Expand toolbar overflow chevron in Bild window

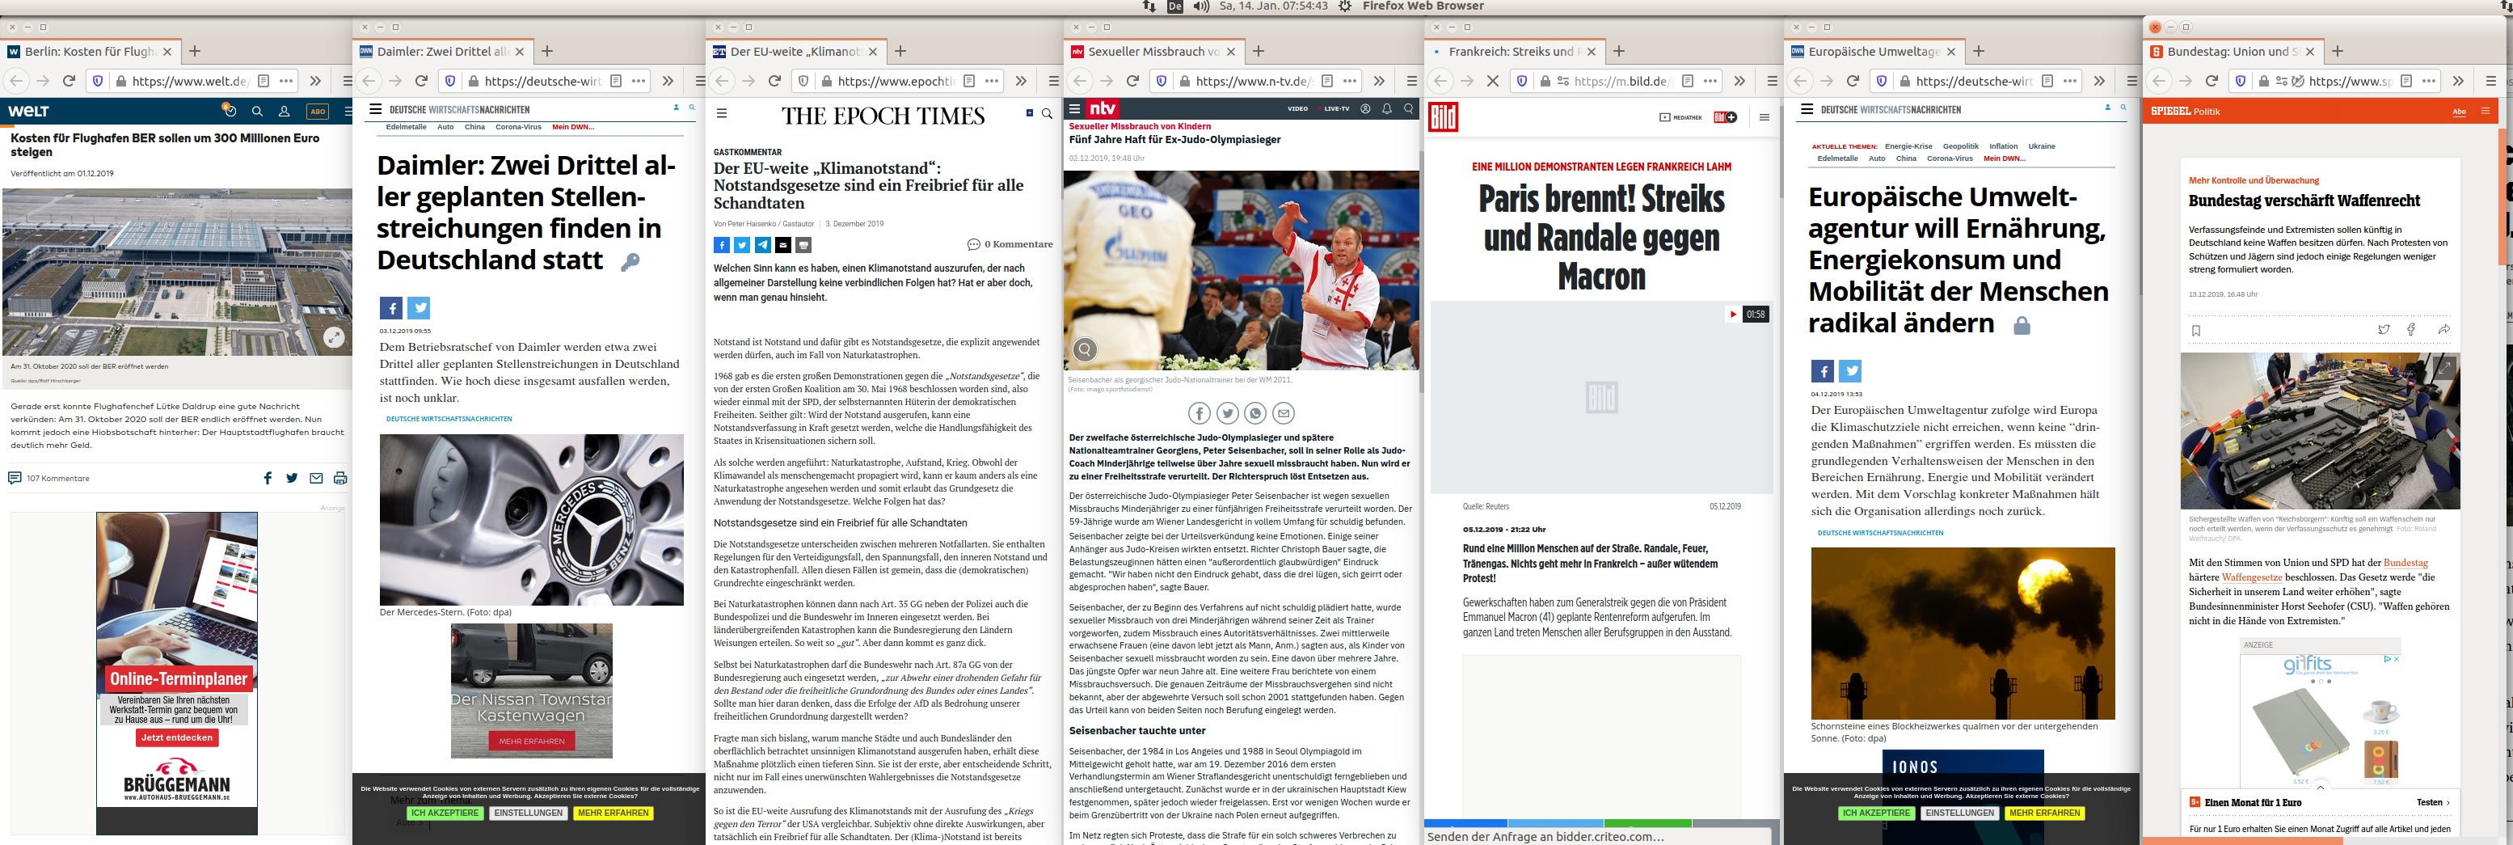coord(1739,81)
